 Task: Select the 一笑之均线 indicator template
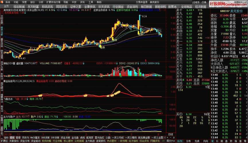coord(118,138)
